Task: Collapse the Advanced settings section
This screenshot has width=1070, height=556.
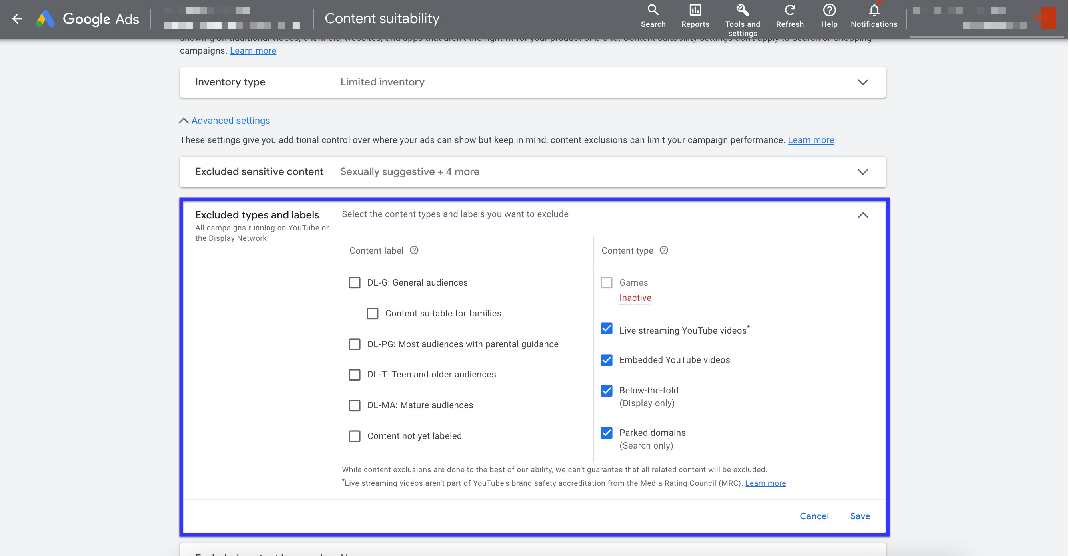Action: tap(224, 120)
